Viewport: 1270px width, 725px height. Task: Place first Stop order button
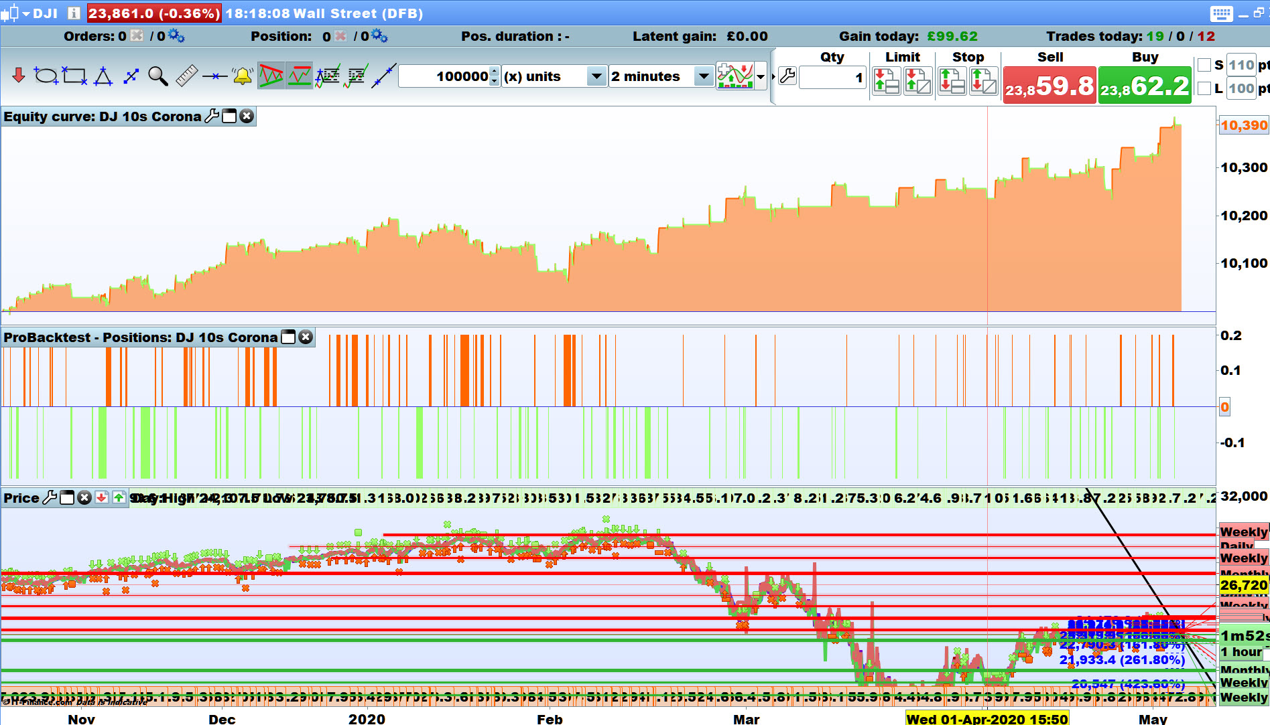(x=952, y=81)
